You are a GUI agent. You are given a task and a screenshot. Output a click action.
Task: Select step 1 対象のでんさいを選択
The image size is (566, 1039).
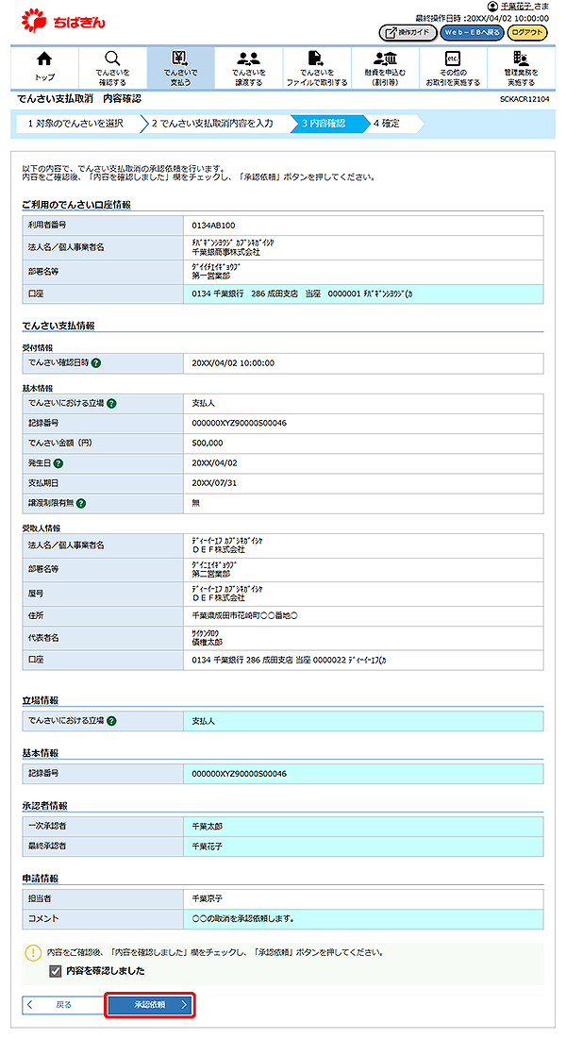[75, 123]
